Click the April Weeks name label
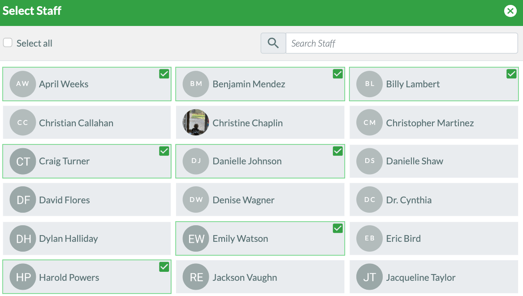The image size is (523, 296). click(x=64, y=84)
